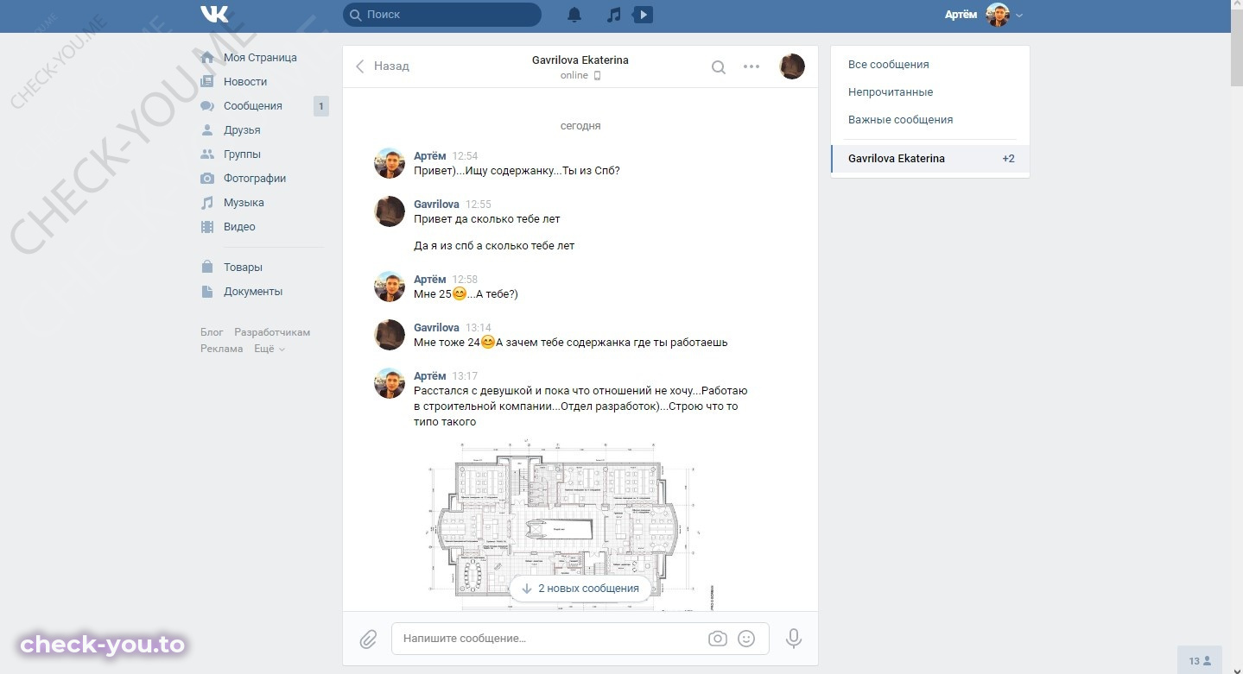Open the Артём profile dropdown in header

coord(983,15)
